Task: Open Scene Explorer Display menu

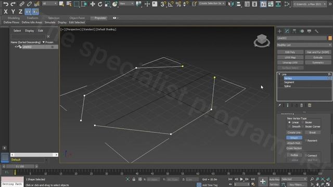Action: click(30, 31)
